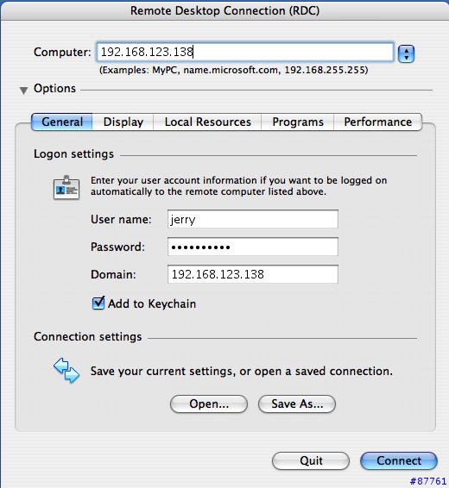Viewport: 449px width, 488px height.
Task: Click the Options section label
Action: 54,89
